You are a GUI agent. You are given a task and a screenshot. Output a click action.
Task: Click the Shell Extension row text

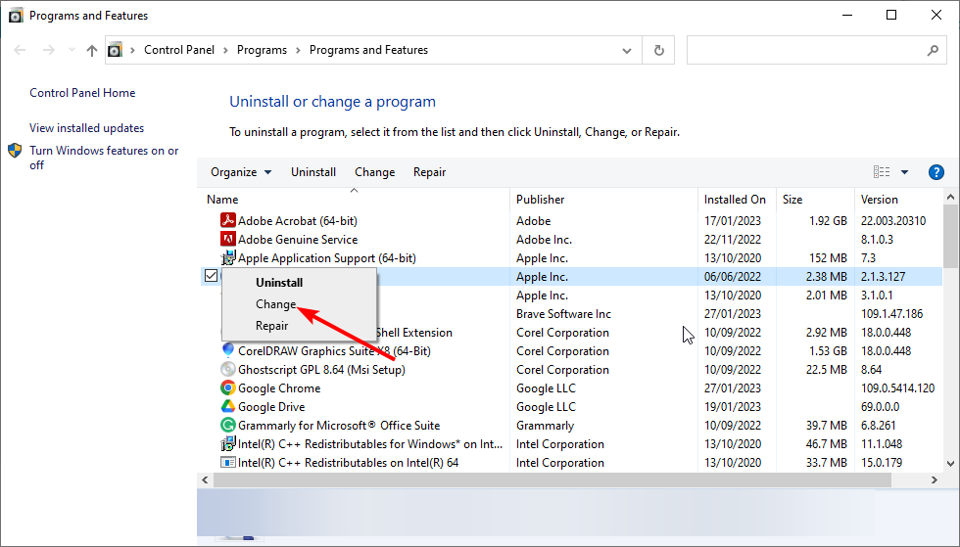[x=413, y=333]
